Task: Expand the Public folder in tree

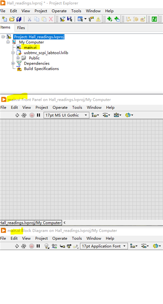Action: (18, 58)
